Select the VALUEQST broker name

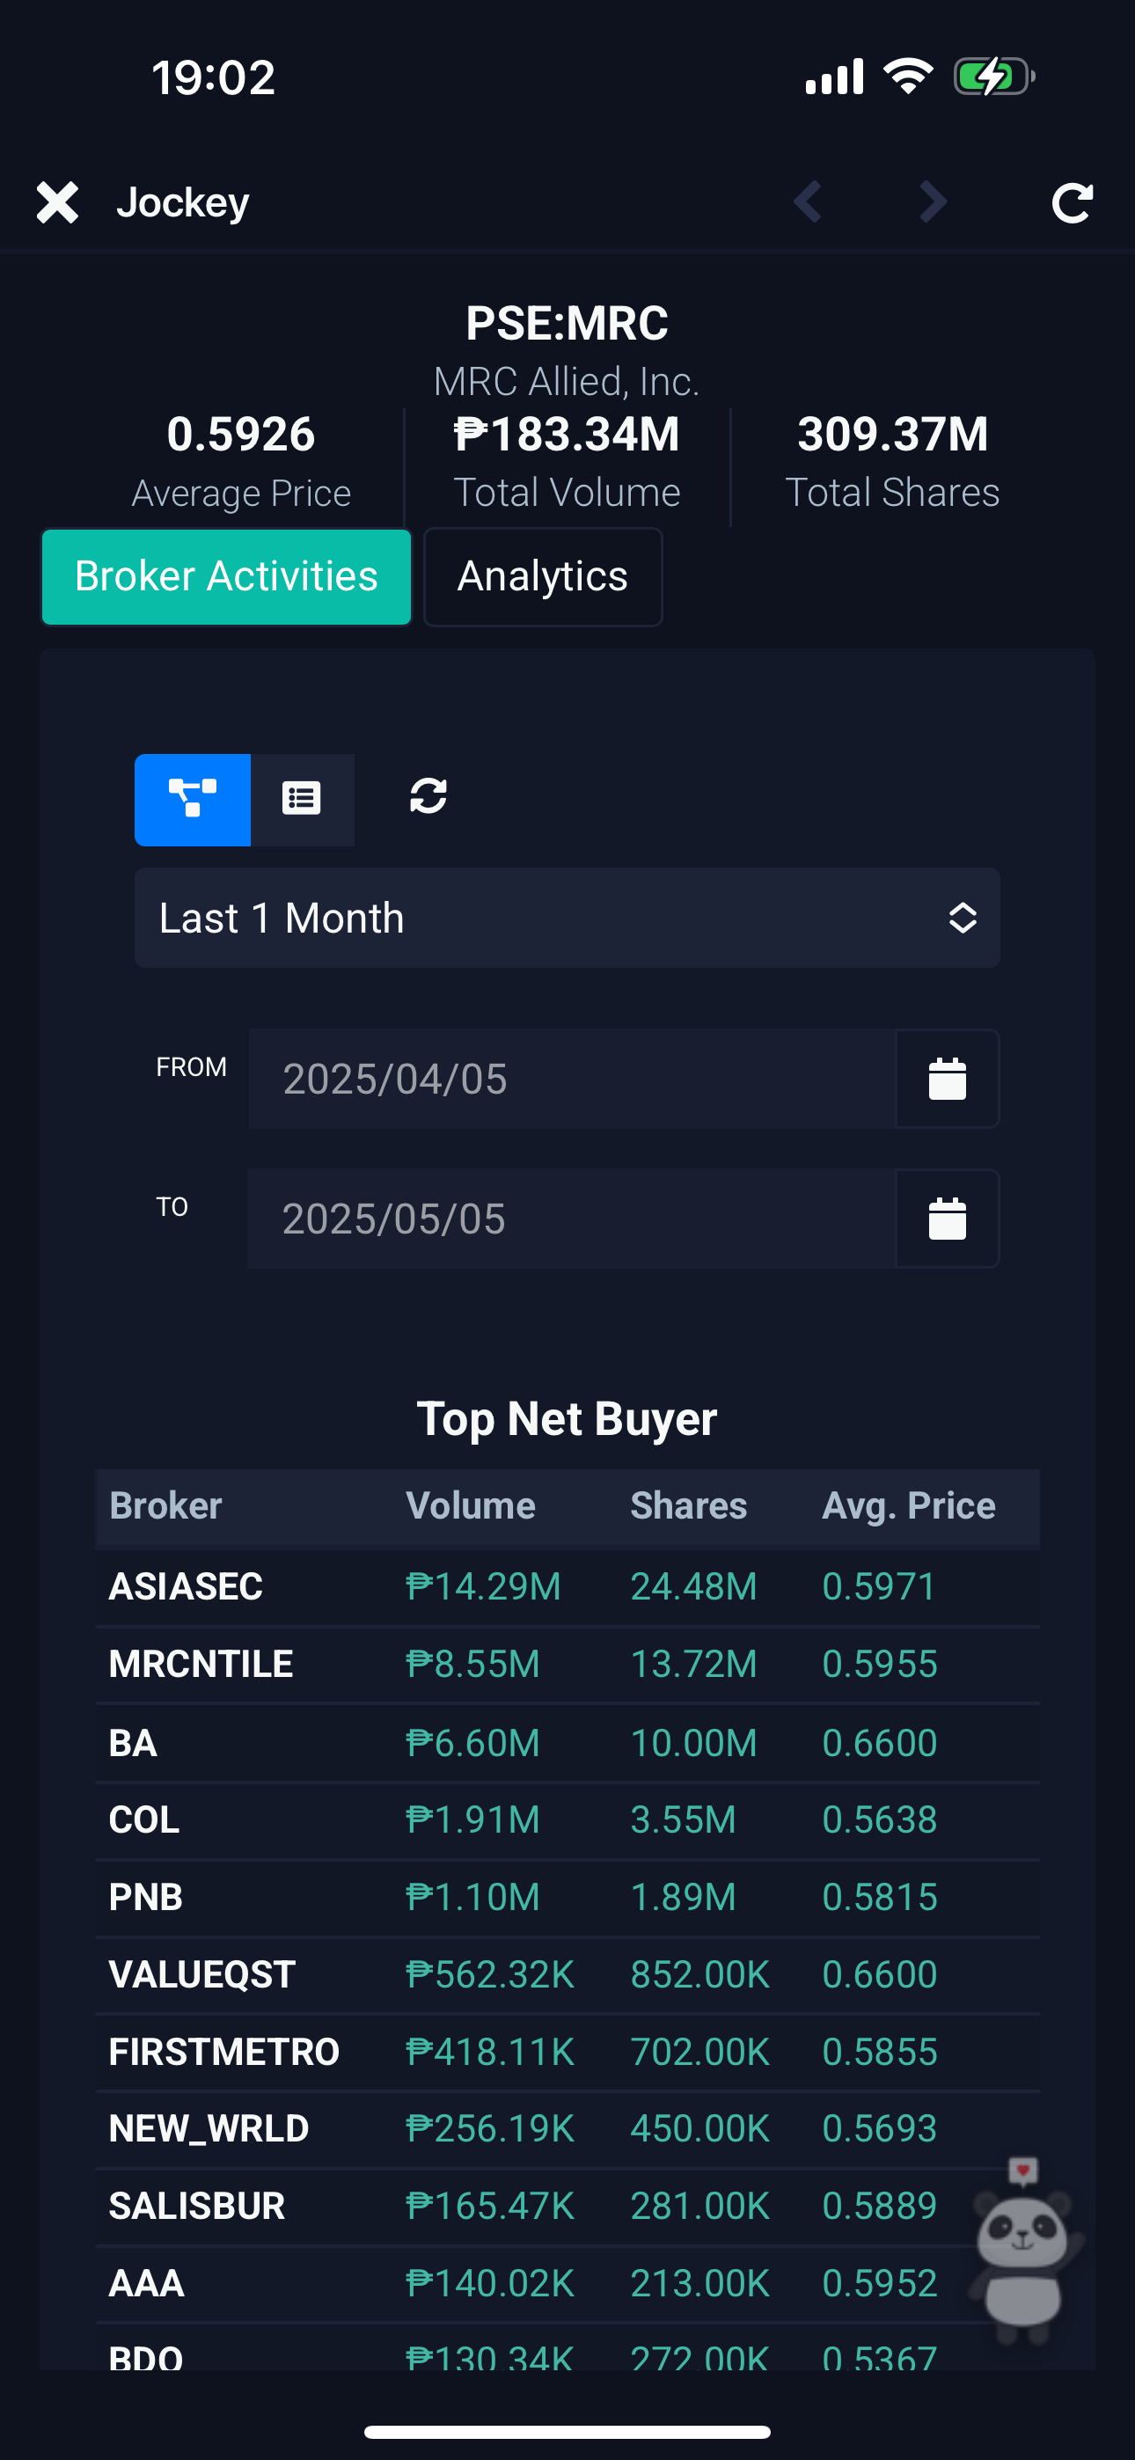pos(201,1975)
